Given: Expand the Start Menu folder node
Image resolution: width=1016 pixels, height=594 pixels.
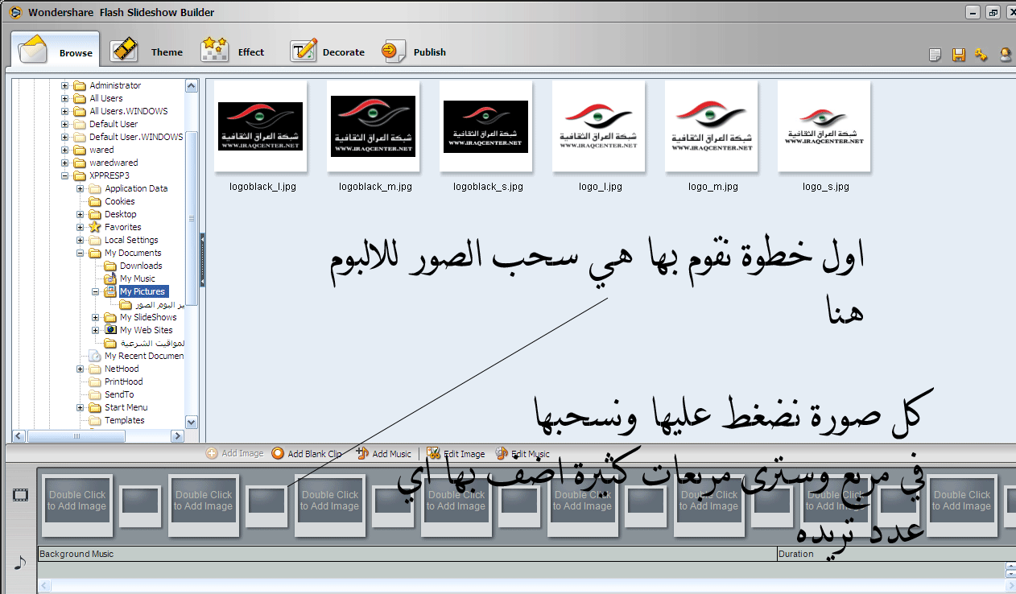Looking at the screenshot, I should 81,407.
